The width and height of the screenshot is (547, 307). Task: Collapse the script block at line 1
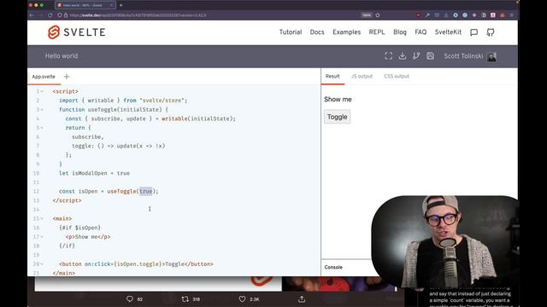pos(42,91)
